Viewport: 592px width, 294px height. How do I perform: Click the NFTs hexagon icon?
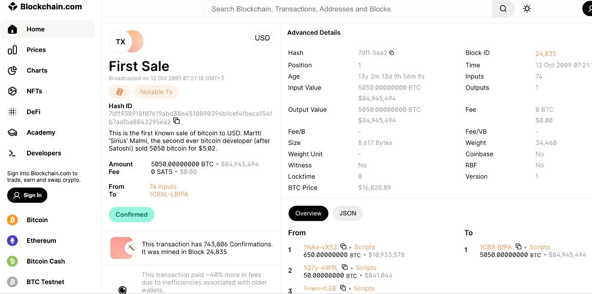[12, 91]
